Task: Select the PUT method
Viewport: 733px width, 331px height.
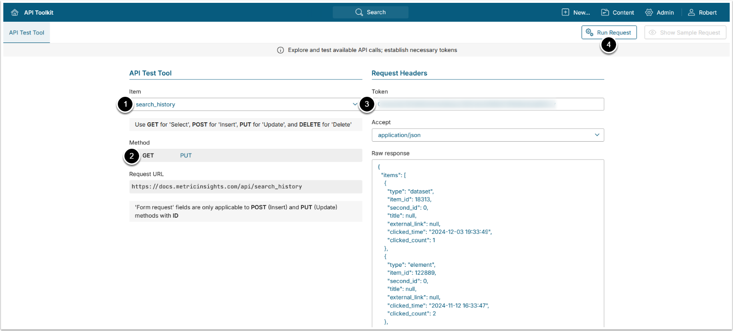Action: coord(186,155)
